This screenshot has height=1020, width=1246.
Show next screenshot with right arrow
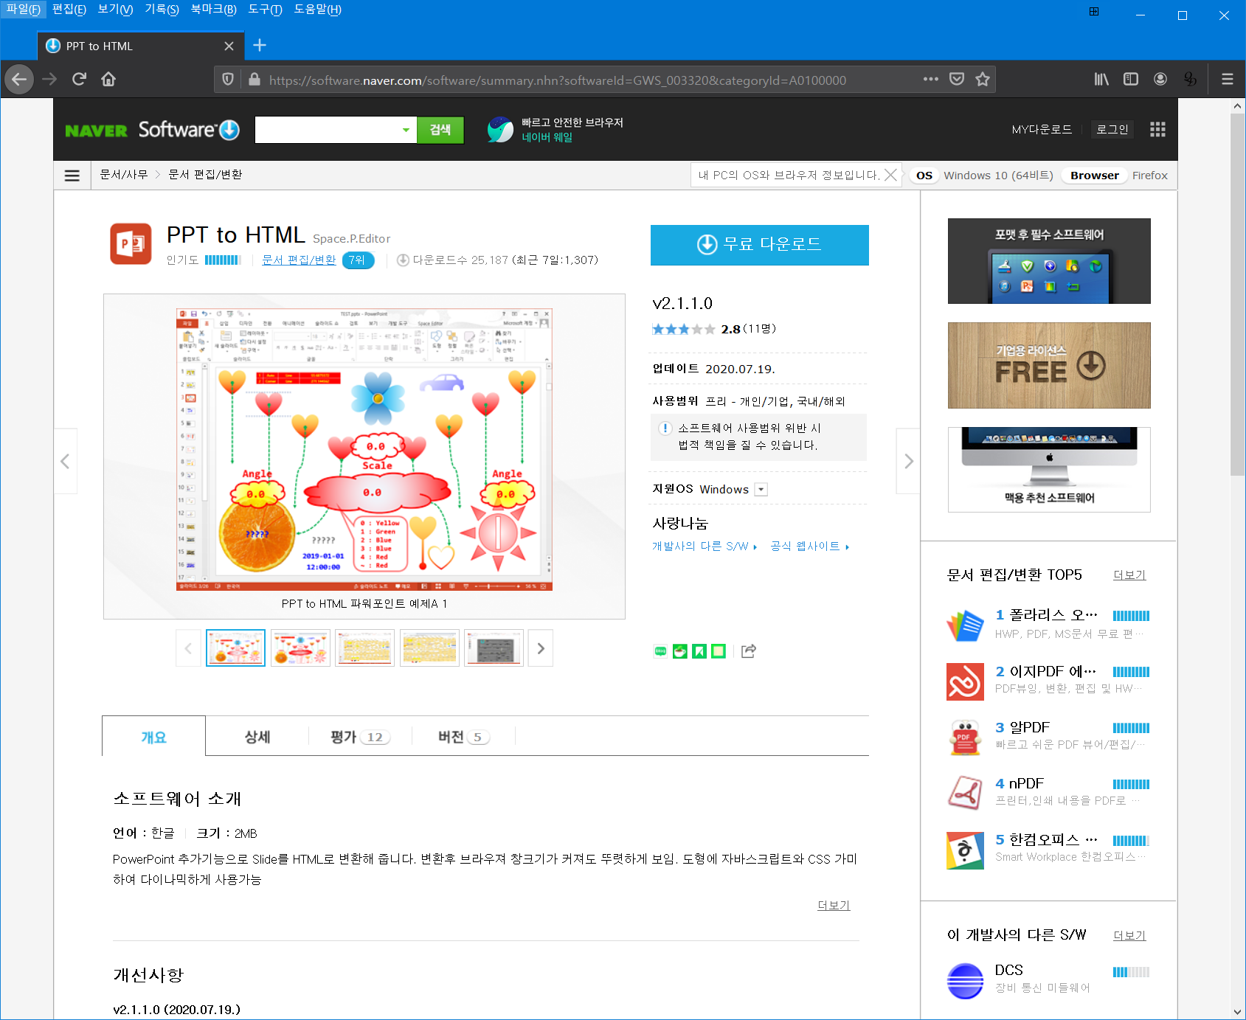point(908,461)
